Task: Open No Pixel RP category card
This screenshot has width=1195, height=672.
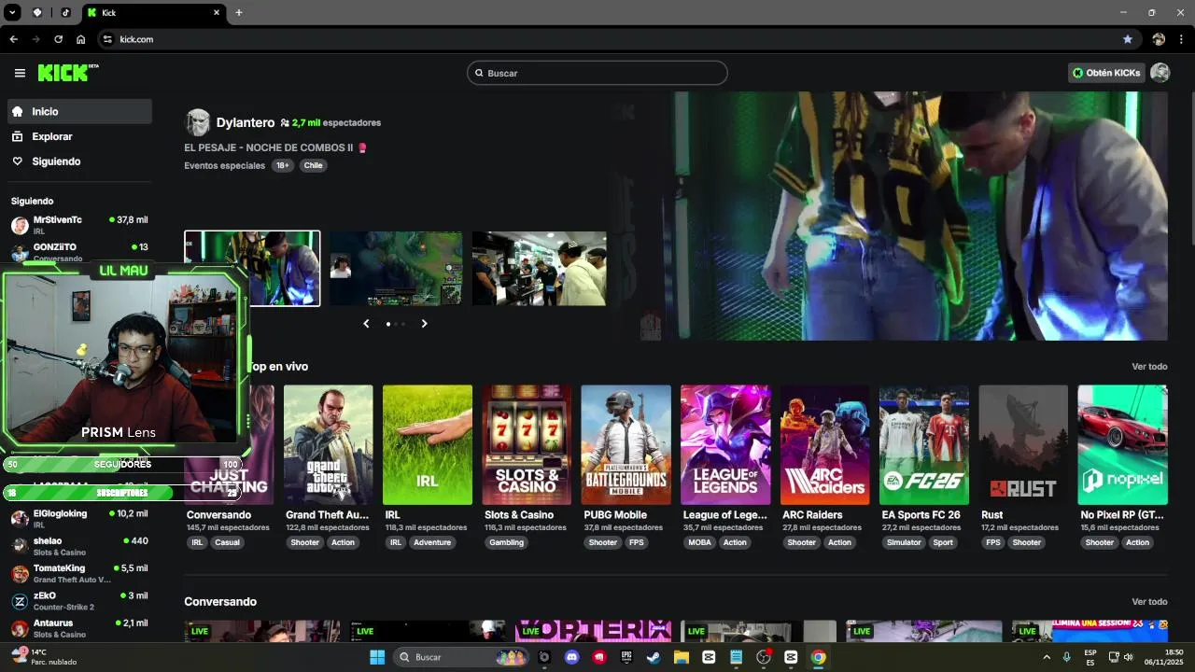Action: [1122, 445]
